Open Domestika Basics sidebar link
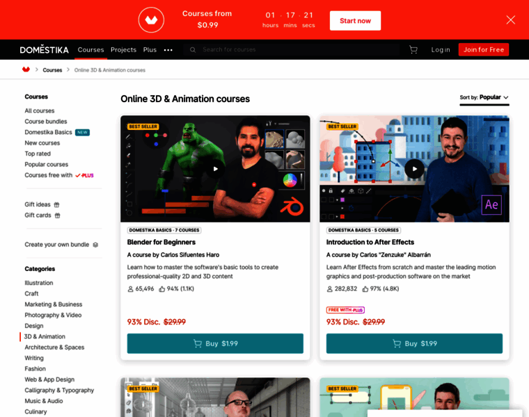 (x=48, y=132)
